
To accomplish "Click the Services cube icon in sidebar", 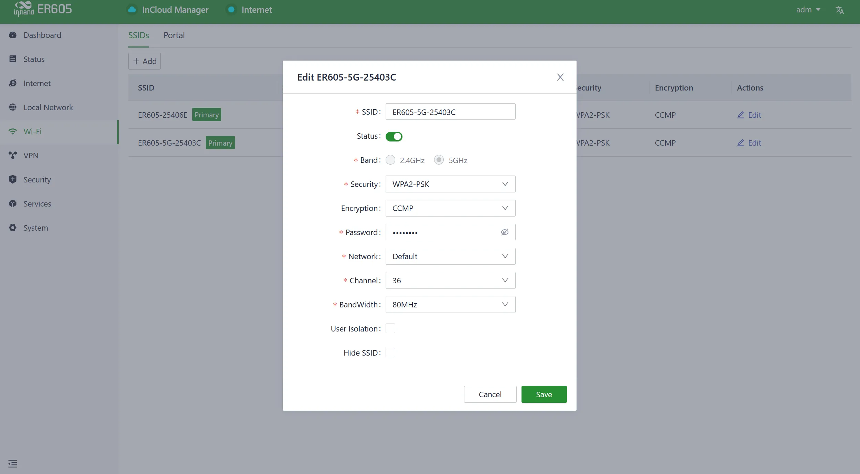I will pyautogui.click(x=13, y=204).
